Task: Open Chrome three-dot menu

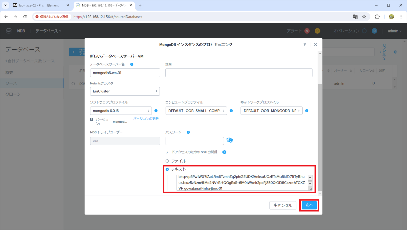Action: click(x=401, y=16)
